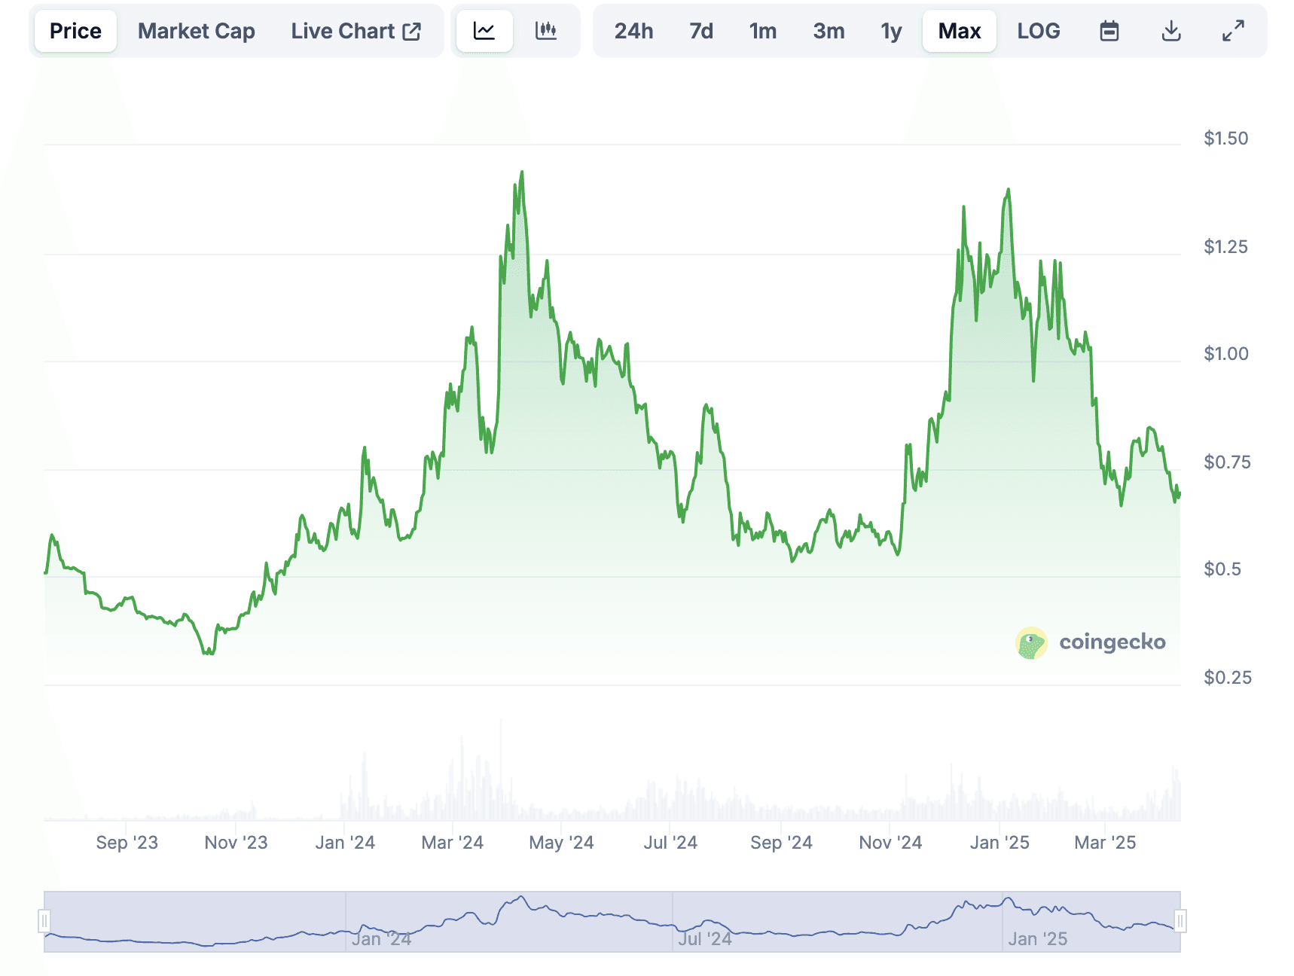Open the Live Chart external link
1294x976 pixels.
356,31
